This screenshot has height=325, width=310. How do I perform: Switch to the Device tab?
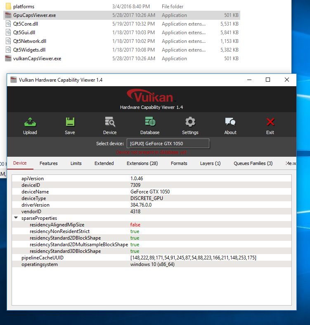(20, 163)
